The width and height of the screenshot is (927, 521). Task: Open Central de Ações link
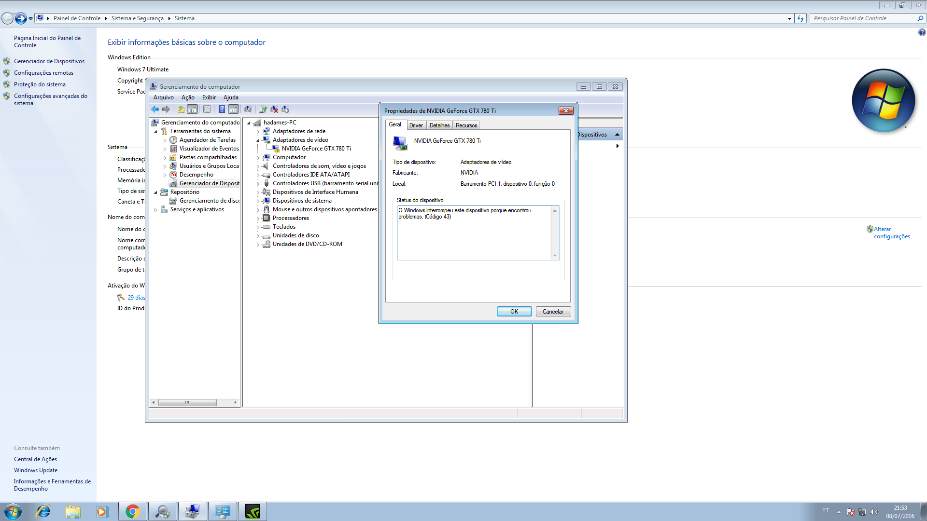[35, 459]
